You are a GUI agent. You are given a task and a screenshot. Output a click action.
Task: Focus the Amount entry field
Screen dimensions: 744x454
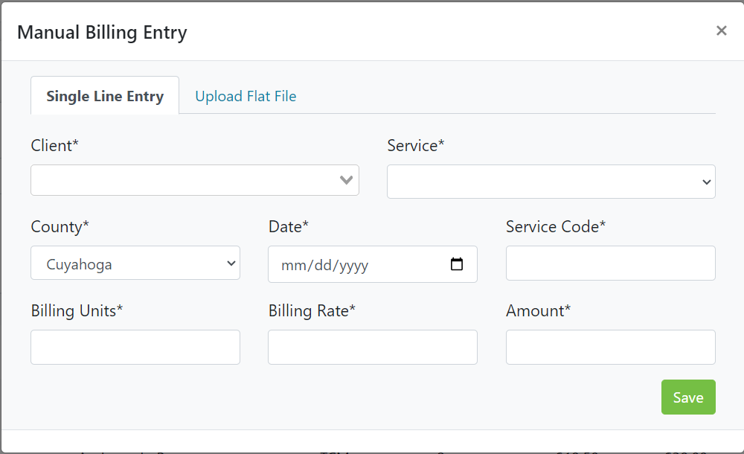click(x=610, y=347)
